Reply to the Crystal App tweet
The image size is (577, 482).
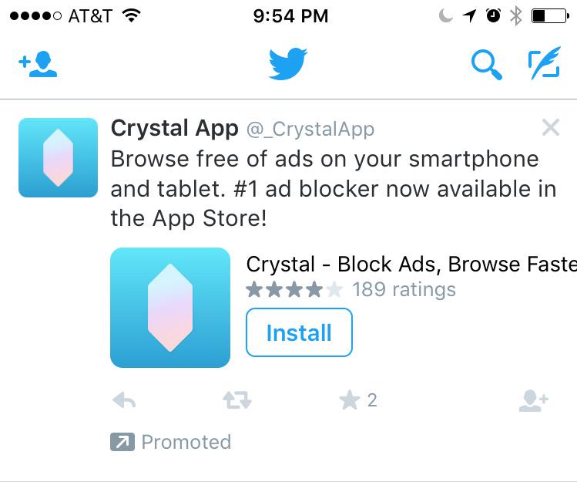[124, 400]
